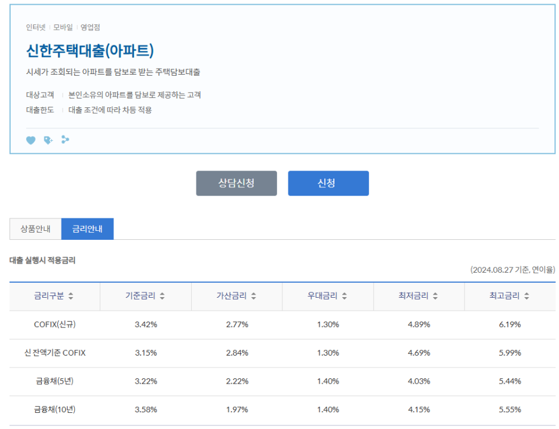Viewport: 559px width, 429px height.
Task: Switch to the 상품안내 tab
Action: coord(35,229)
